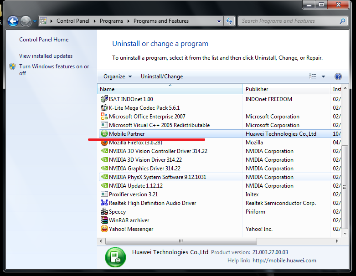The width and height of the screenshot is (356, 276).
Task: Click the large Mobile Partner details-pane icon
Action: pyautogui.click(x=115, y=257)
